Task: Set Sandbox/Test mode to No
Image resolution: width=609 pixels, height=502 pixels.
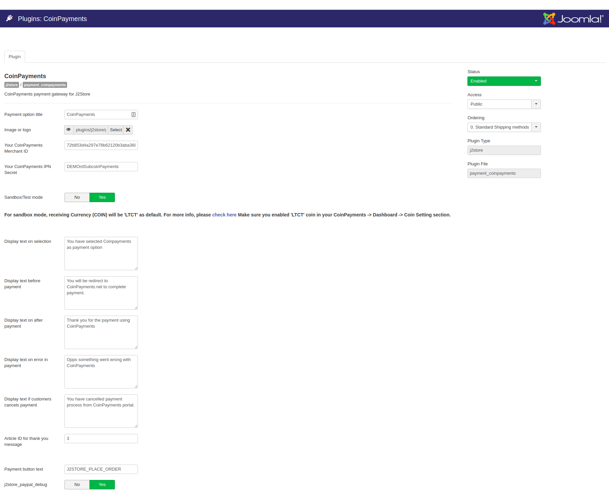Action: click(77, 197)
